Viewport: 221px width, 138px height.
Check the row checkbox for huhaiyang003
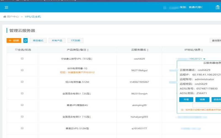tap(22, 116)
